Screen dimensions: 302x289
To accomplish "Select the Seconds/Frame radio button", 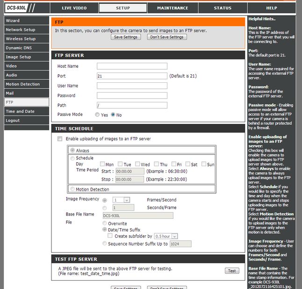I will coord(105,208).
